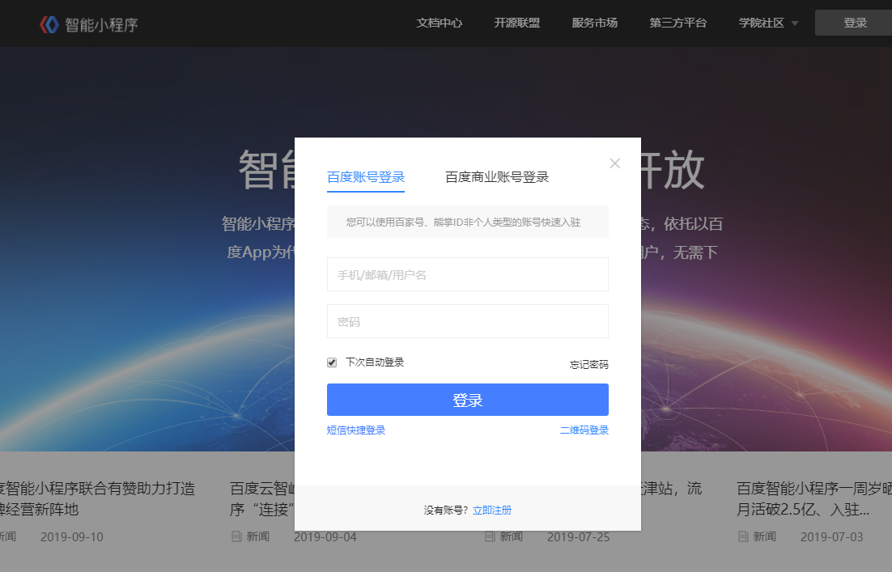Click the 智能小程序 brand text
The image size is (892, 572).
(x=101, y=25)
